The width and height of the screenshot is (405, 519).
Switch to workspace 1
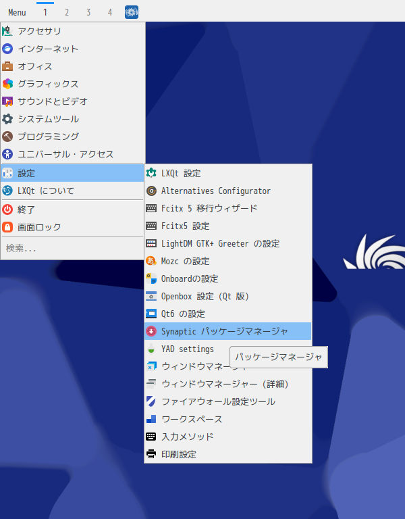click(x=45, y=13)
